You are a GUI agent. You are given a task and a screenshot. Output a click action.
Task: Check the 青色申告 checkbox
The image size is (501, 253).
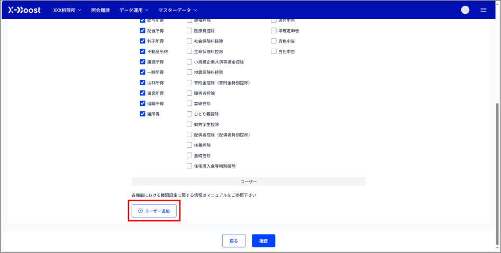(274, 41)
